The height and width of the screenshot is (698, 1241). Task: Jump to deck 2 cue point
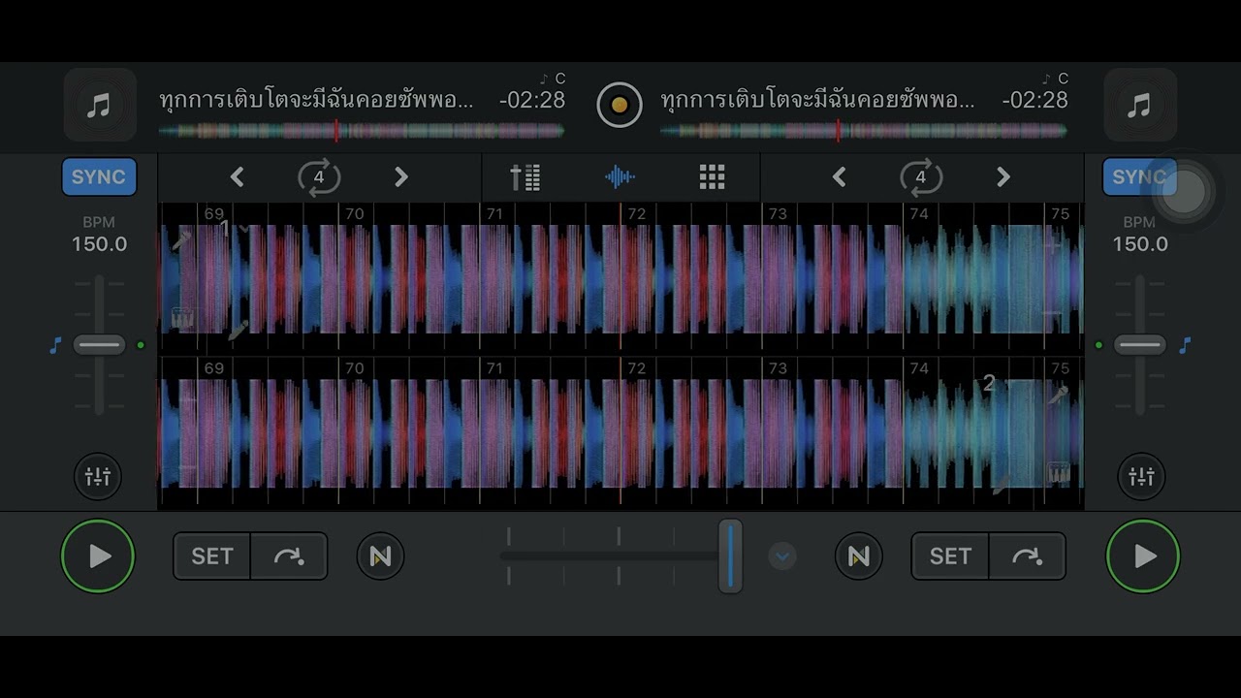point(1027,556)
